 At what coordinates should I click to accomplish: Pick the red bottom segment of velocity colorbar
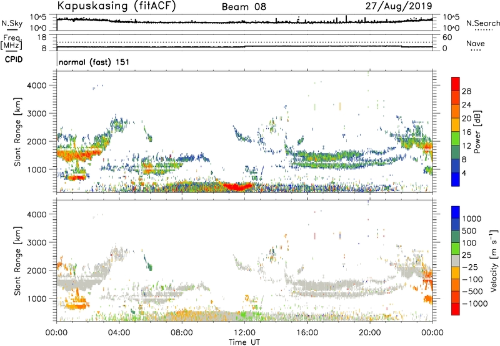456,309
